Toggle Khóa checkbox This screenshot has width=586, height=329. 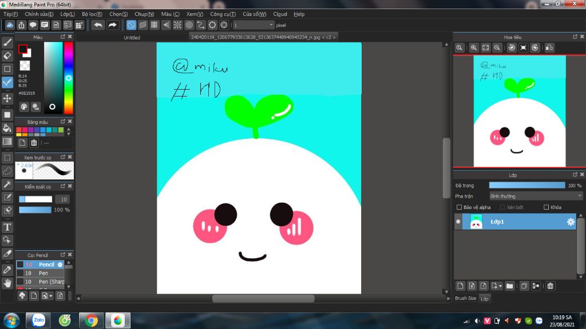click(x=547, y=207)
